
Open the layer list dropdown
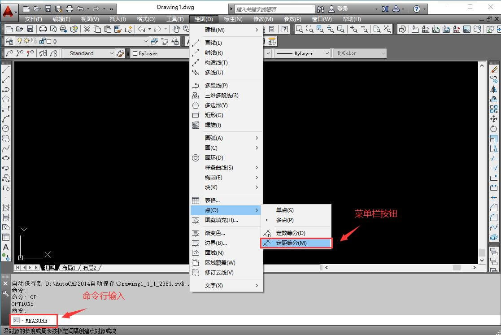point(146,41)
